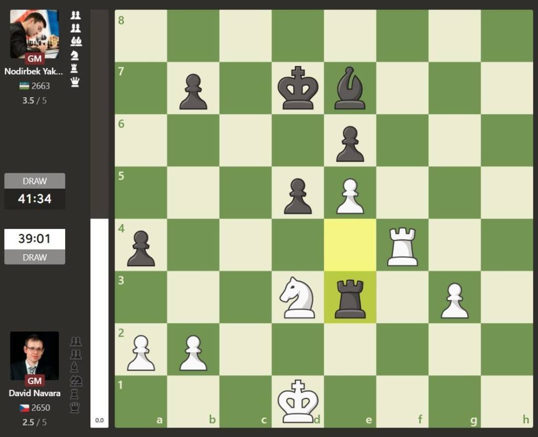This screenshot has height=437, width=538.
Task: Click the vertical evaluation bar
Action: [x=99, y=218]
